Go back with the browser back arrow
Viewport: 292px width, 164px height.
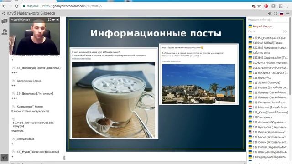pyautogui.click(x=4, y=6)
